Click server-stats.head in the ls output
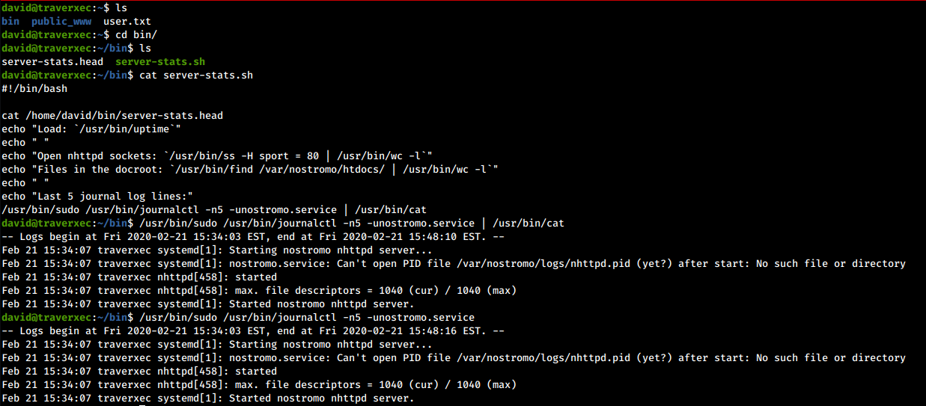Viewport: 926px width, 406px height. point(52,62)
